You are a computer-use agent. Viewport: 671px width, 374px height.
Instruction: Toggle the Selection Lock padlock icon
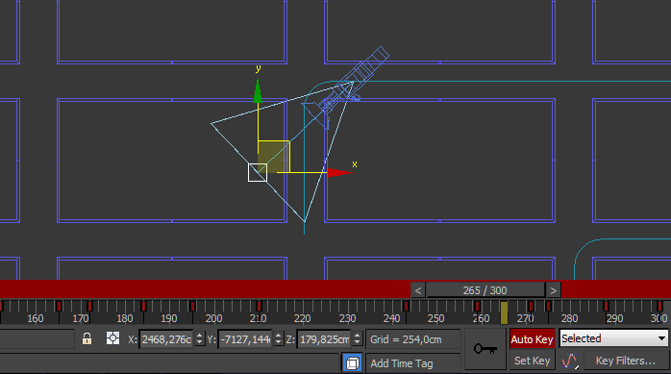tap(87, 339)
